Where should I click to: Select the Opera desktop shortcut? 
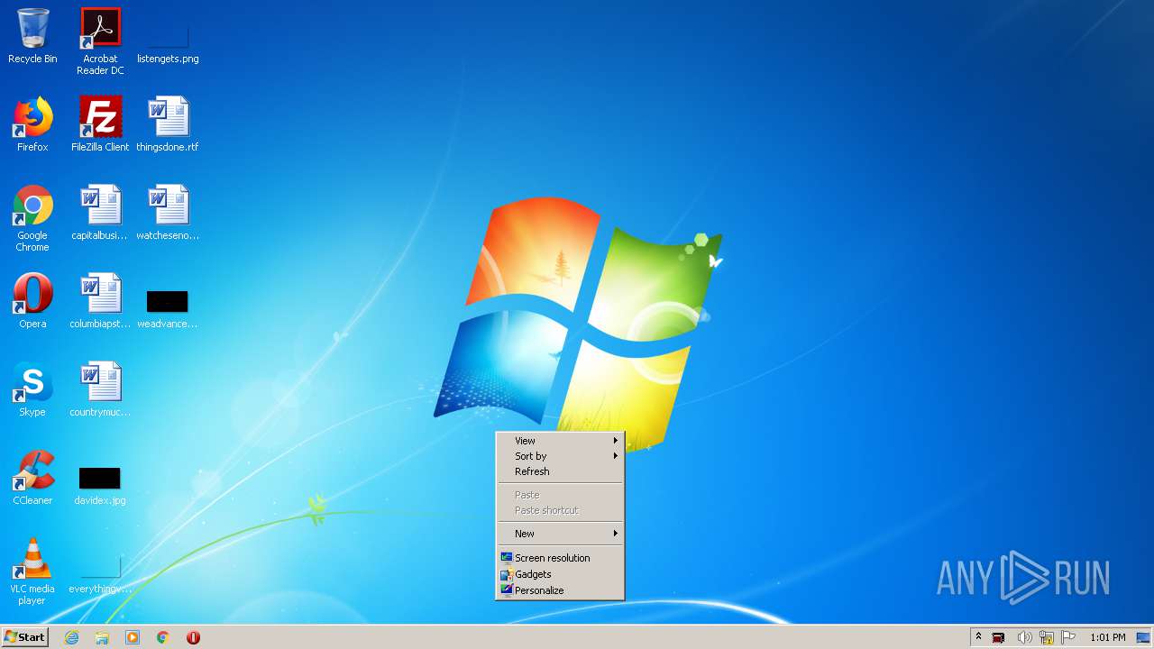(32, 301)
